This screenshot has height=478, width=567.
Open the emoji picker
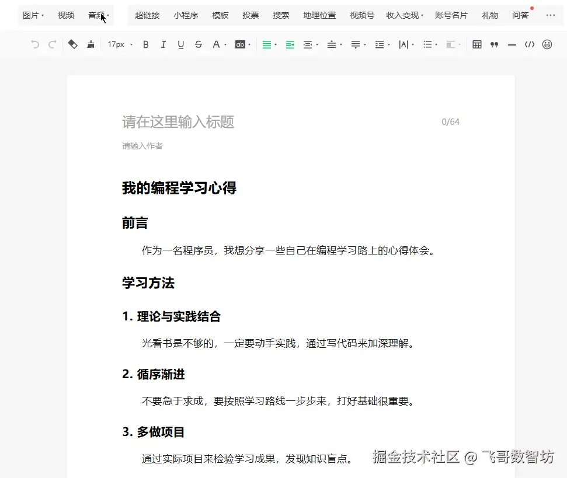pyautogui.click(x=547, y=44)
